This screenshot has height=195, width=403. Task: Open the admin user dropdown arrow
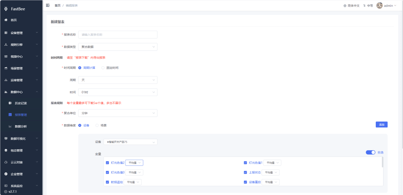pos(395,5)
